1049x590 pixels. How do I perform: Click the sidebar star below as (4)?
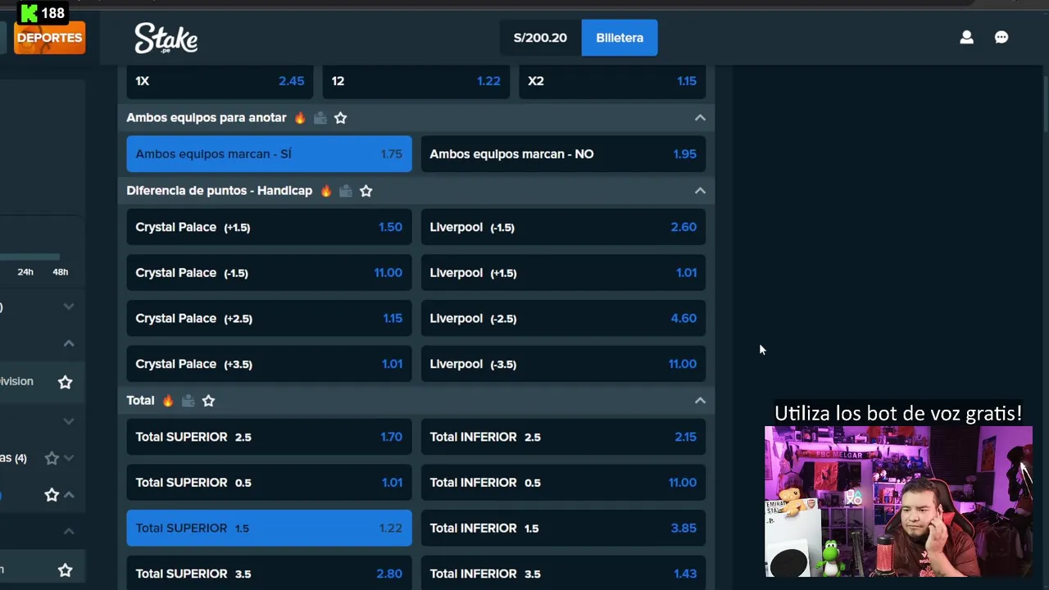coord(52,495)
